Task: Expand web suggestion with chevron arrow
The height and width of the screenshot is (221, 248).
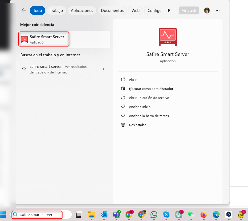Action: tap(104, 69)
